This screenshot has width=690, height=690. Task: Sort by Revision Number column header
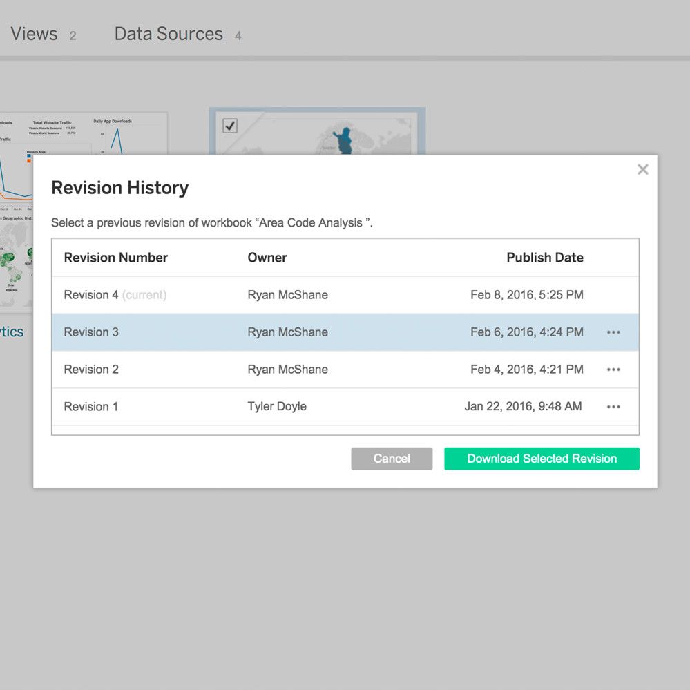(116, 258)
